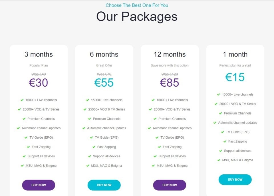
Task: Click the Our Packages title
Action: coord(137,16)
